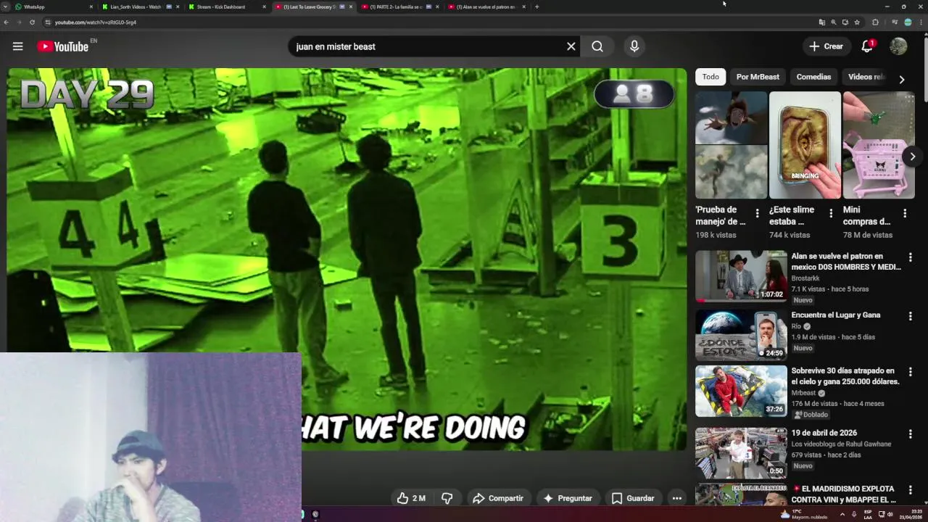Viewport: 928px width, 522px height.
Task: Dislike the video
Action: pos(447,498)
